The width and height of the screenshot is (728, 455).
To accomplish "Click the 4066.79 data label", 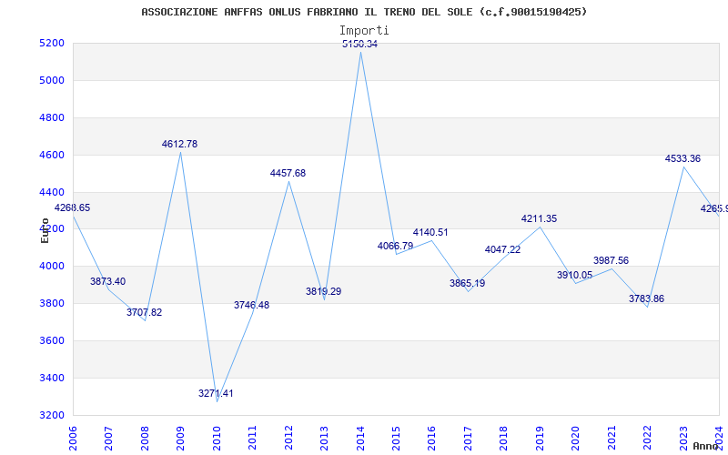I will pos(396,246).
